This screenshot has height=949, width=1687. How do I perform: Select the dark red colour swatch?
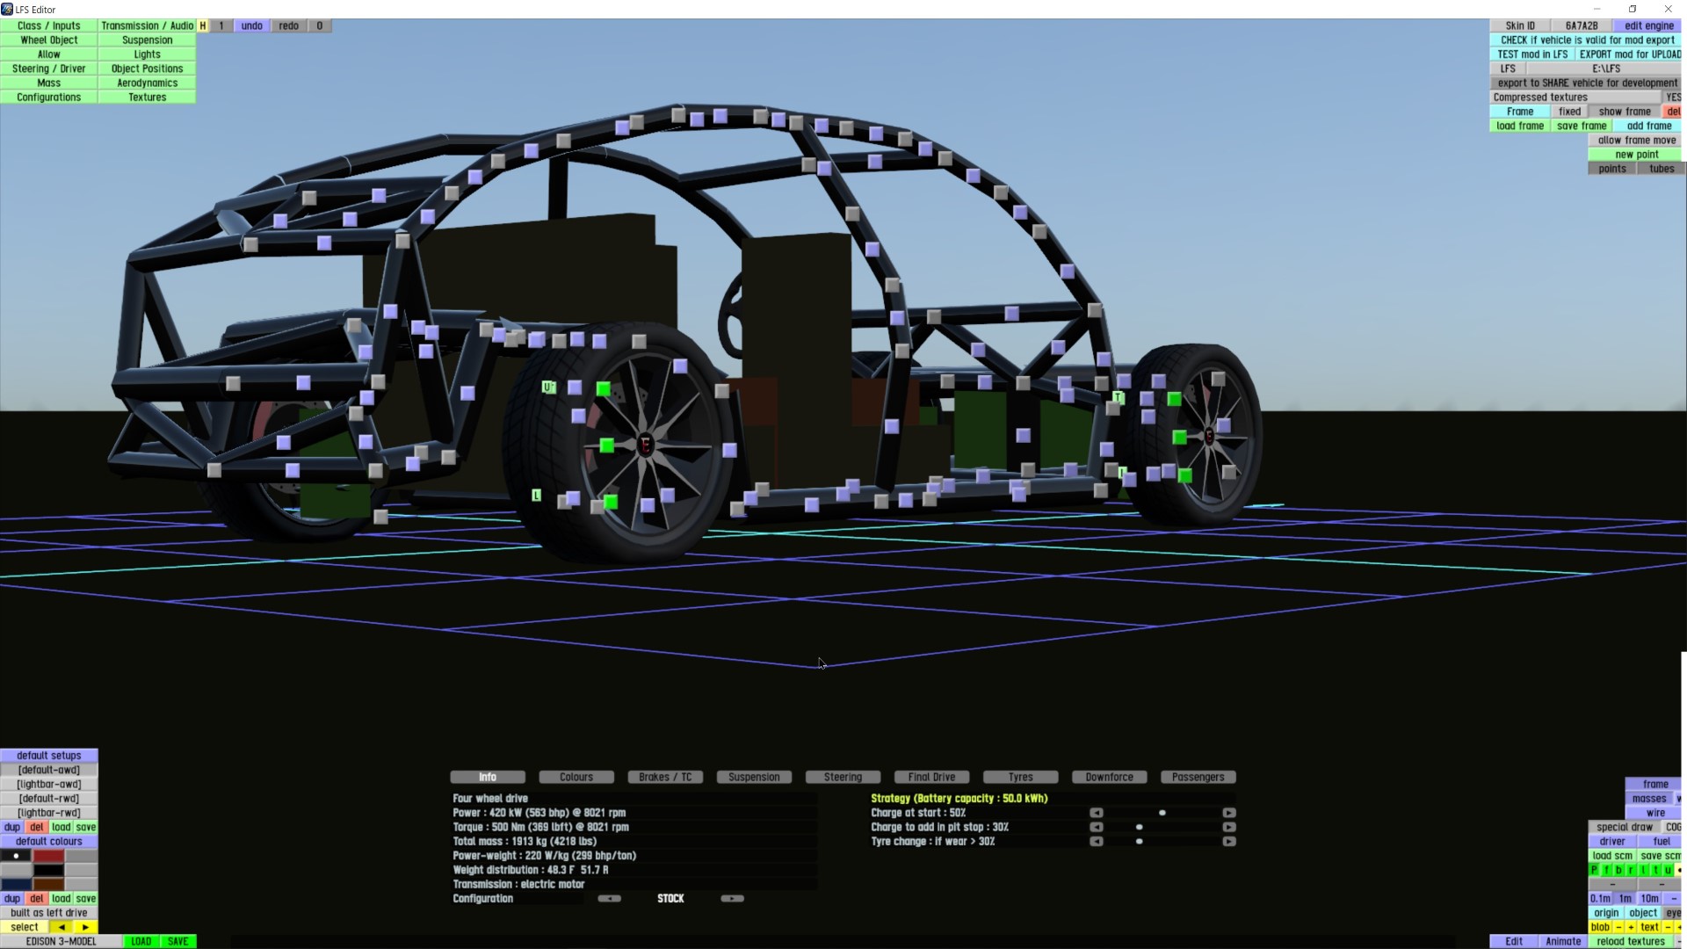tap(49, 856)
